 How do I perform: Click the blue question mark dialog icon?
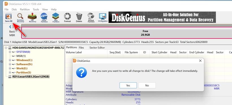pos(81,72)
